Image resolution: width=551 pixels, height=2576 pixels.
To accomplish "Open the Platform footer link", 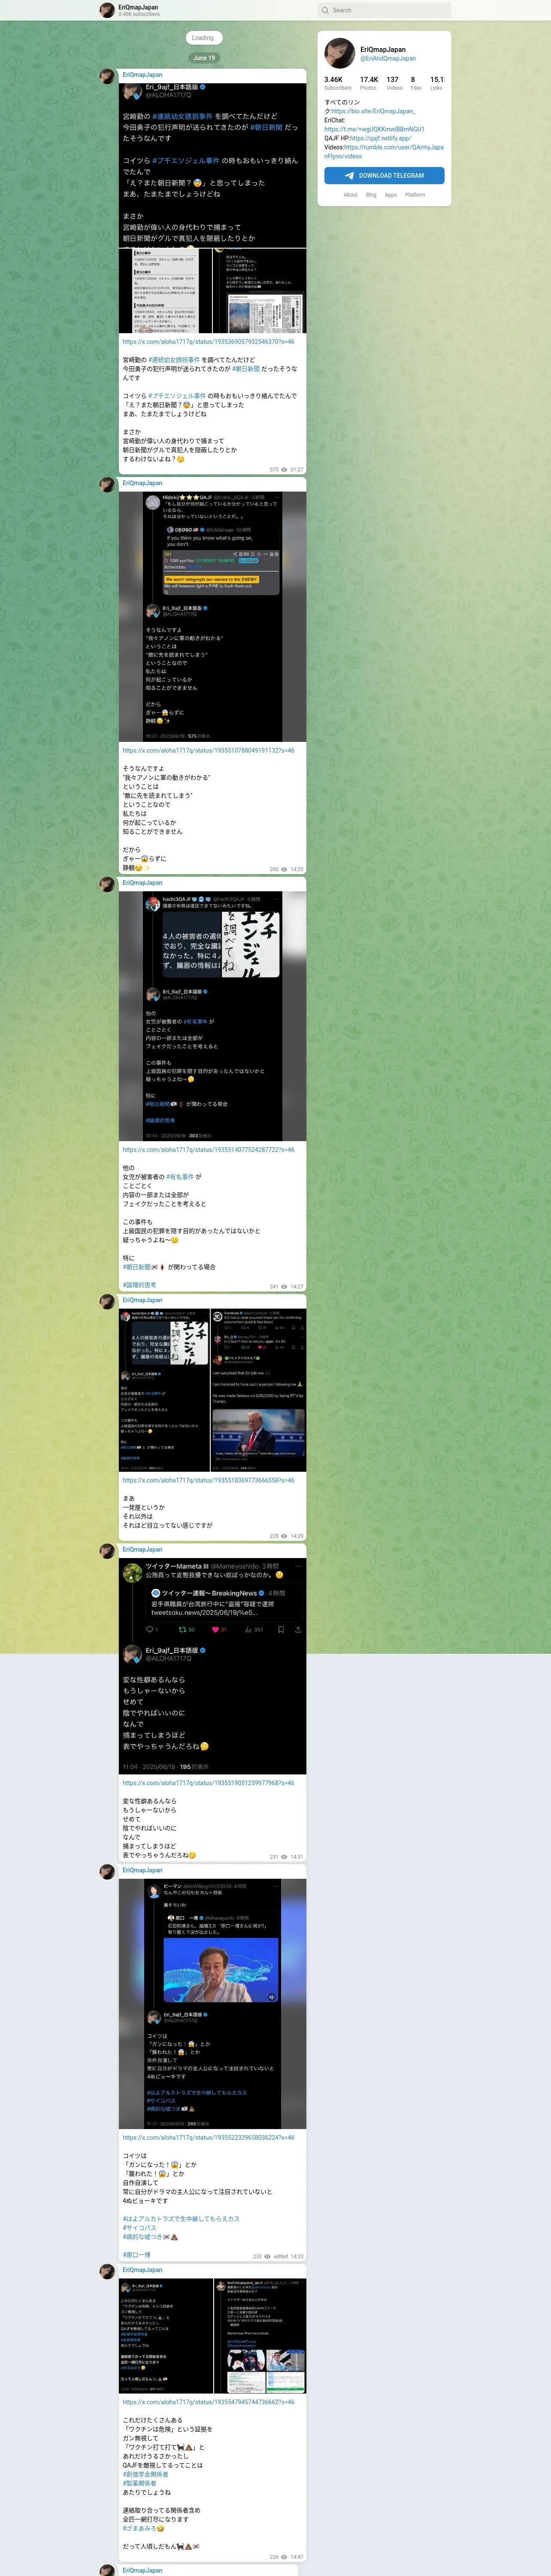I will click(415, 195).
